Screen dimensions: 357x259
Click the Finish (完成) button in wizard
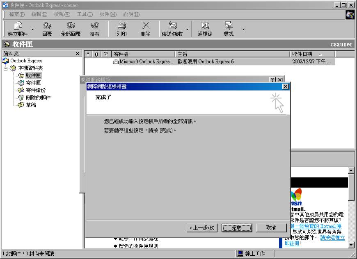pos(237,228)
